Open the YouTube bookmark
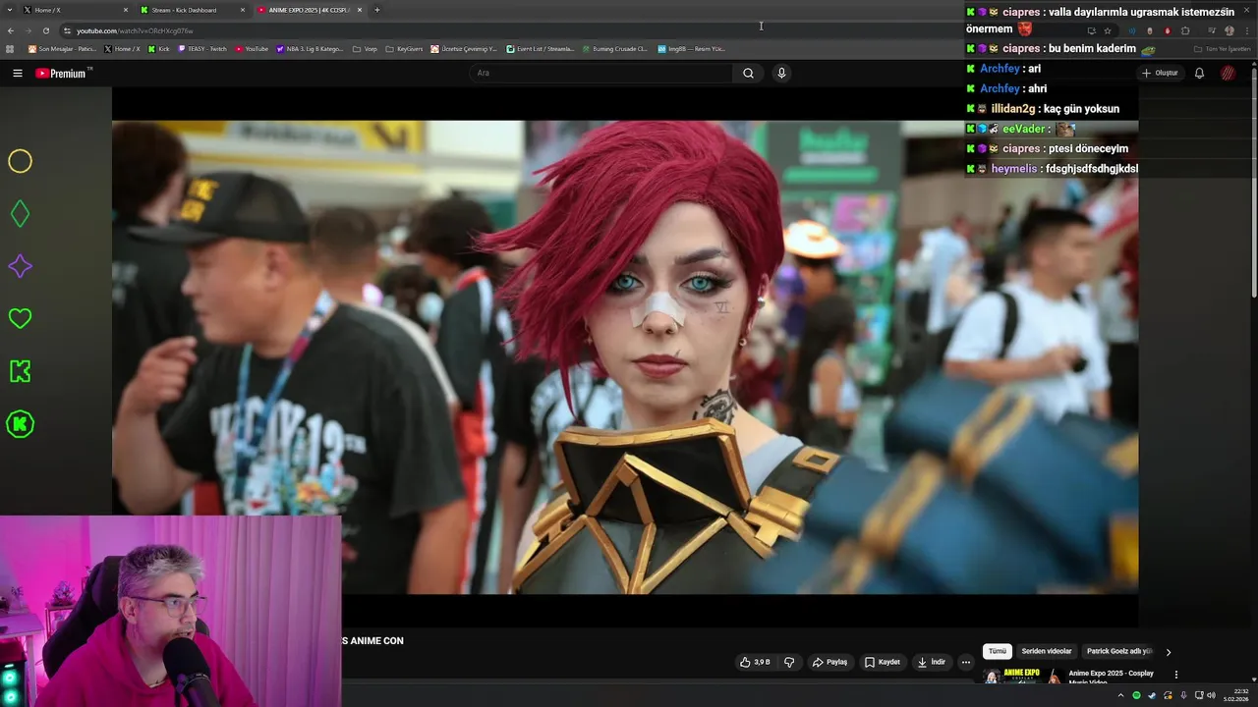The height and width of the screenshot is (707, 1258). click(252, 48)
